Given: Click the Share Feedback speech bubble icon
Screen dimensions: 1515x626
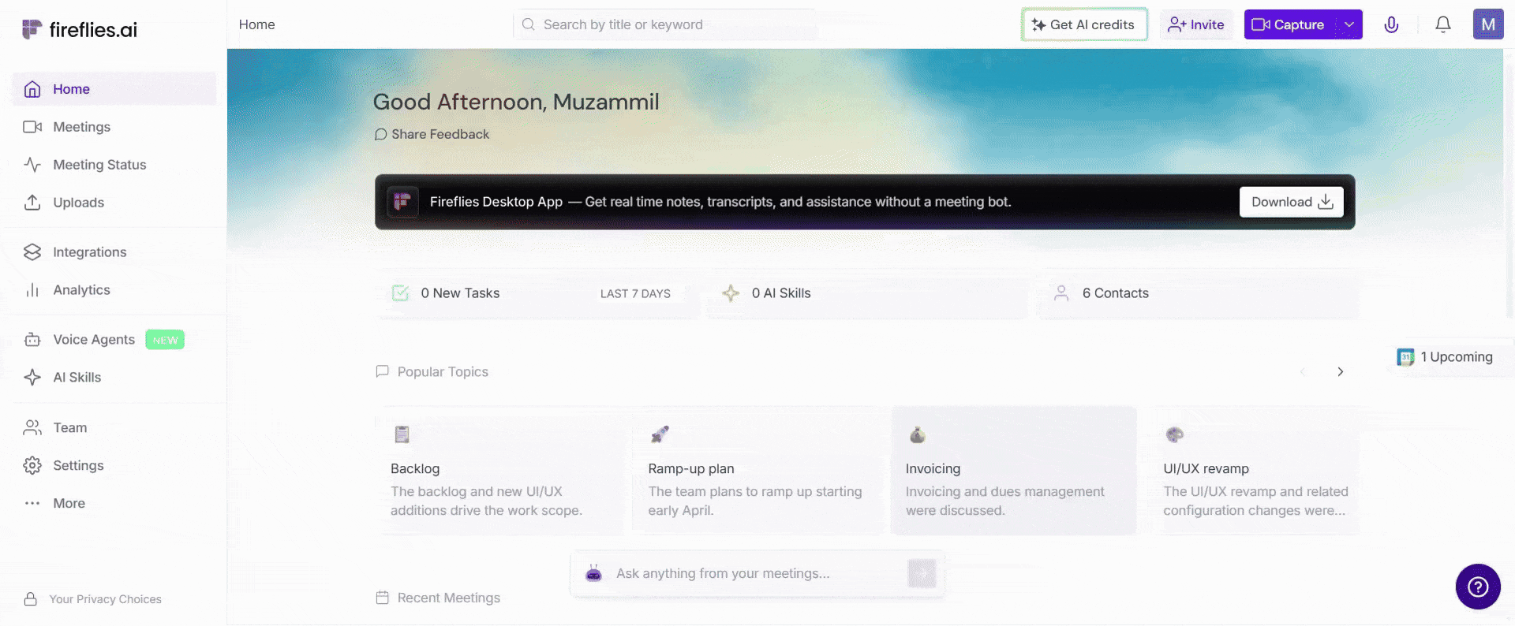Looking at the screenshot, I should (380, 135).
